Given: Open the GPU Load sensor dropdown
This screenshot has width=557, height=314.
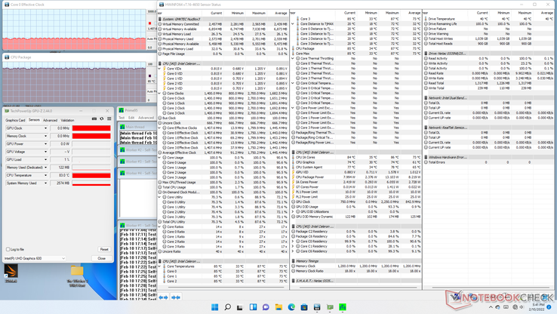Looking at the screenshot, I should tap(45, 159).
